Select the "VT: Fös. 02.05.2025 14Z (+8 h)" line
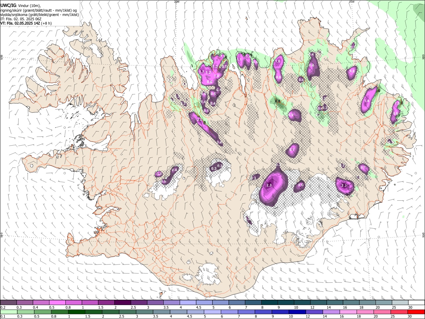This screenshot has width=425, height=319. (x=26, y=23)
